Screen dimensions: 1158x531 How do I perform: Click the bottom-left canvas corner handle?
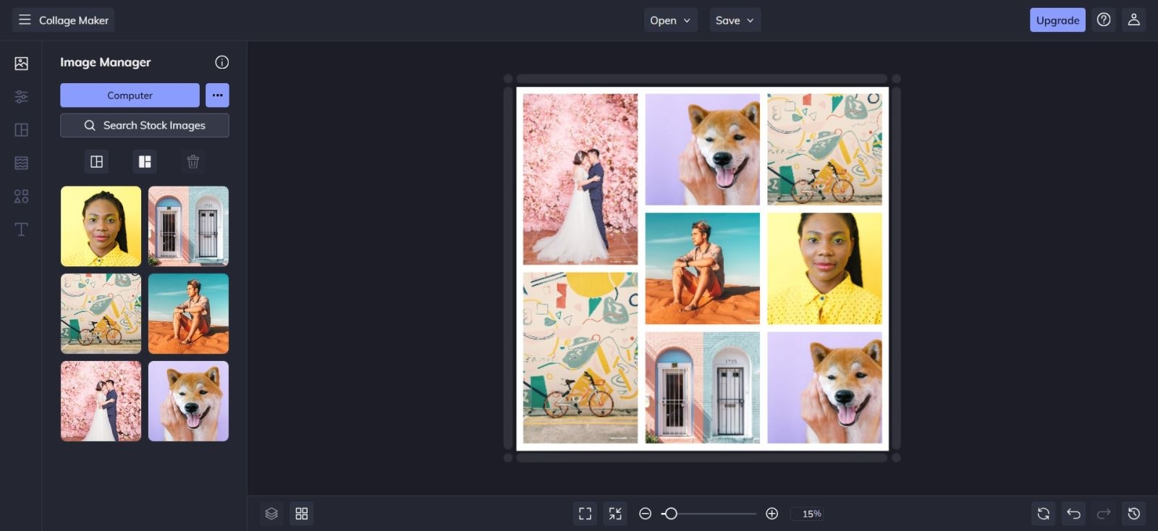coord(508,458)
